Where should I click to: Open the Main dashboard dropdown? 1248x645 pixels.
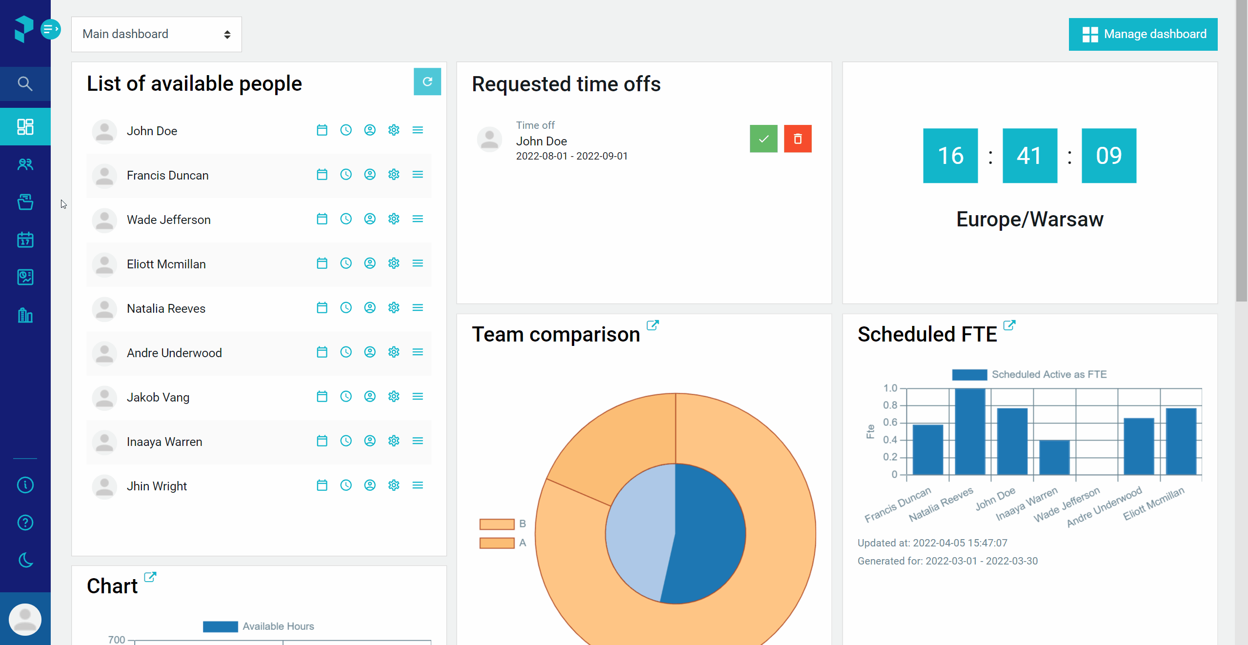pyautogui.click(x=157, y=34)
